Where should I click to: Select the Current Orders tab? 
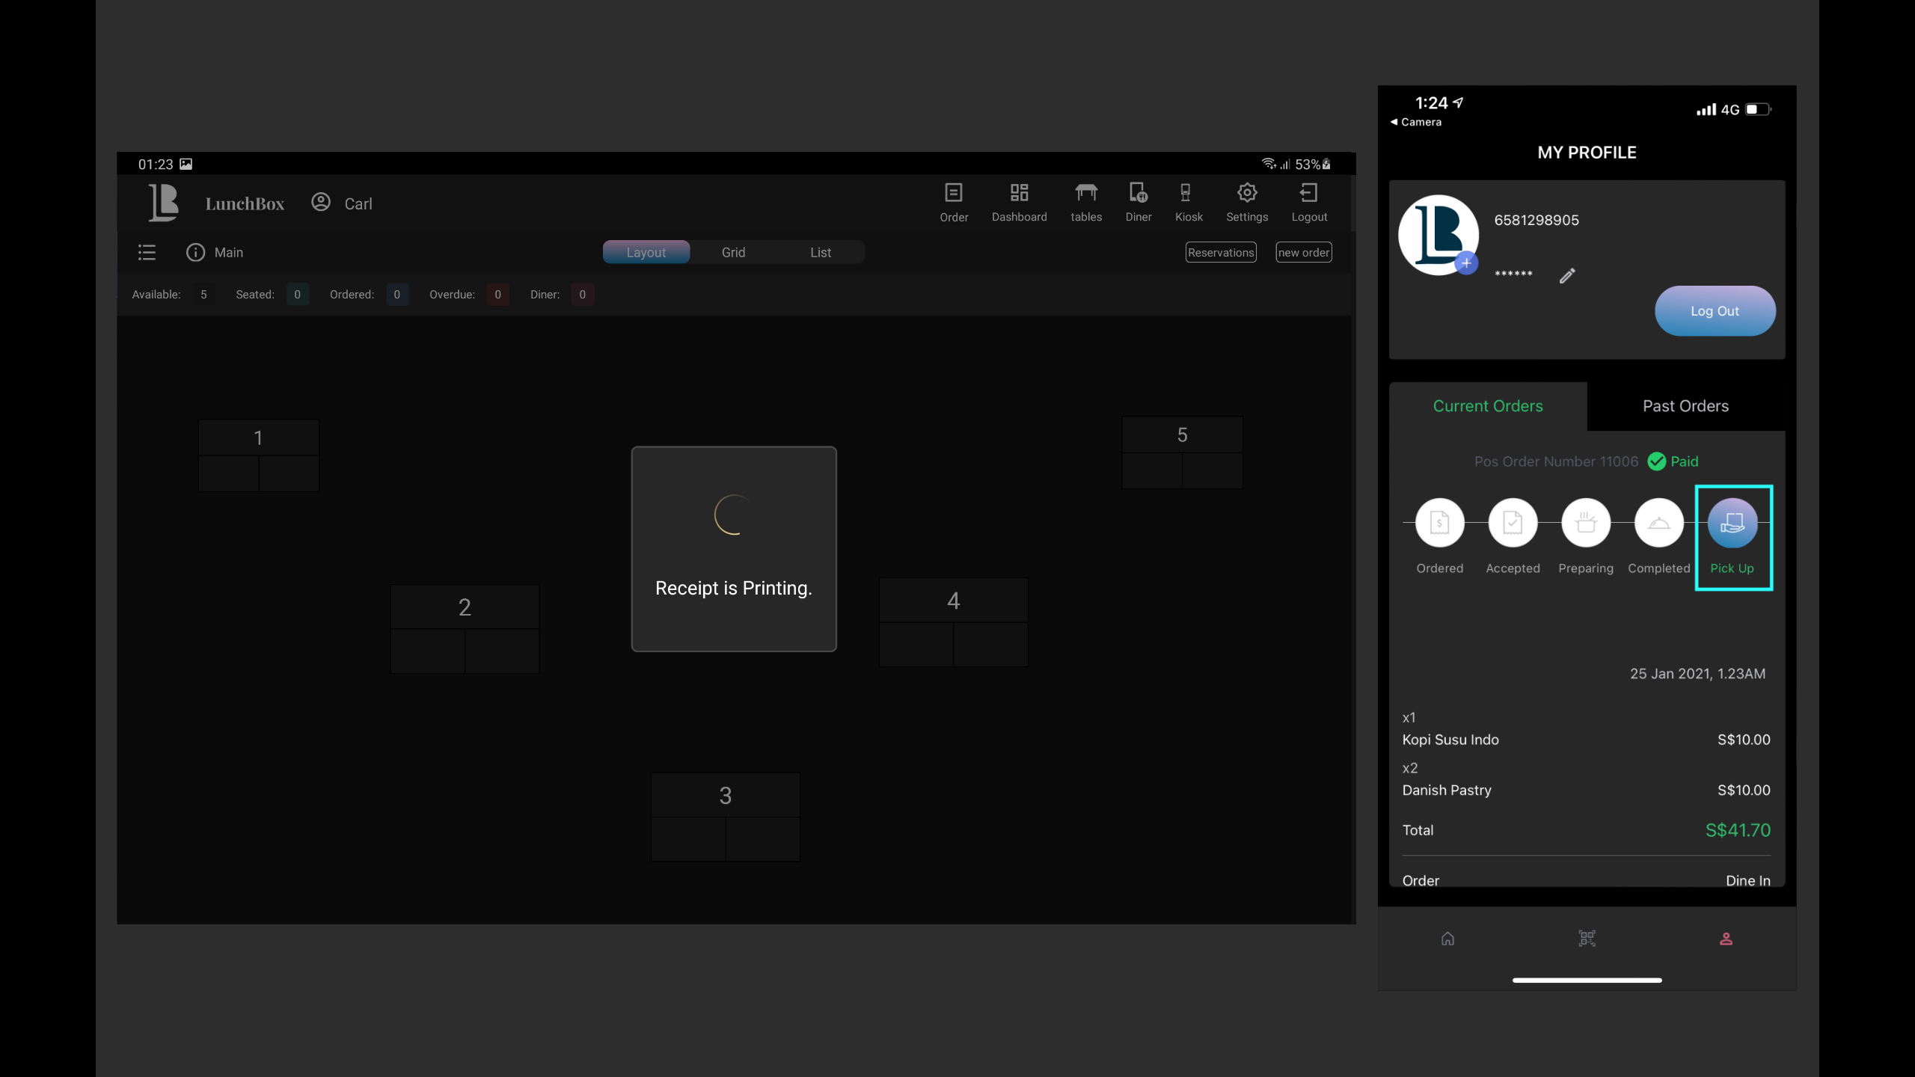pos(1487,406)
